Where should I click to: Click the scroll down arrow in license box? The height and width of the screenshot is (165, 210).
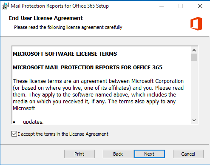tap(194, 120)
